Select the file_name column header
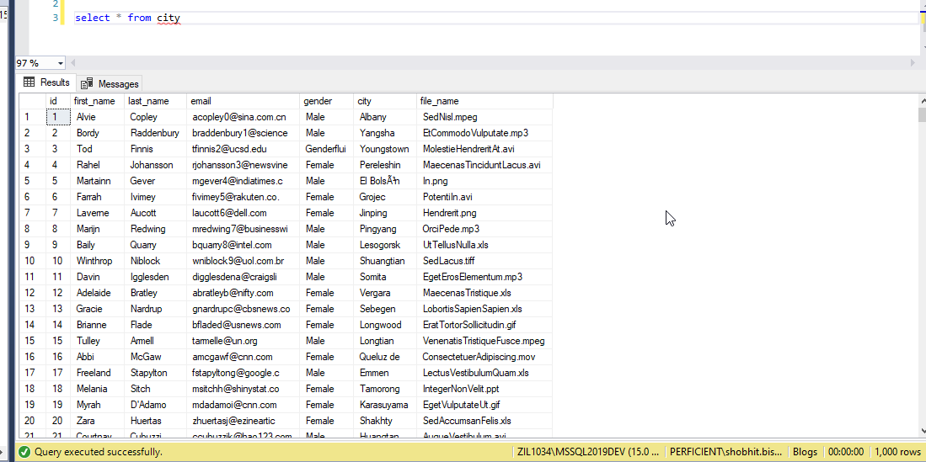This screenshot has width=926, height=462. (x=484, y=102)
